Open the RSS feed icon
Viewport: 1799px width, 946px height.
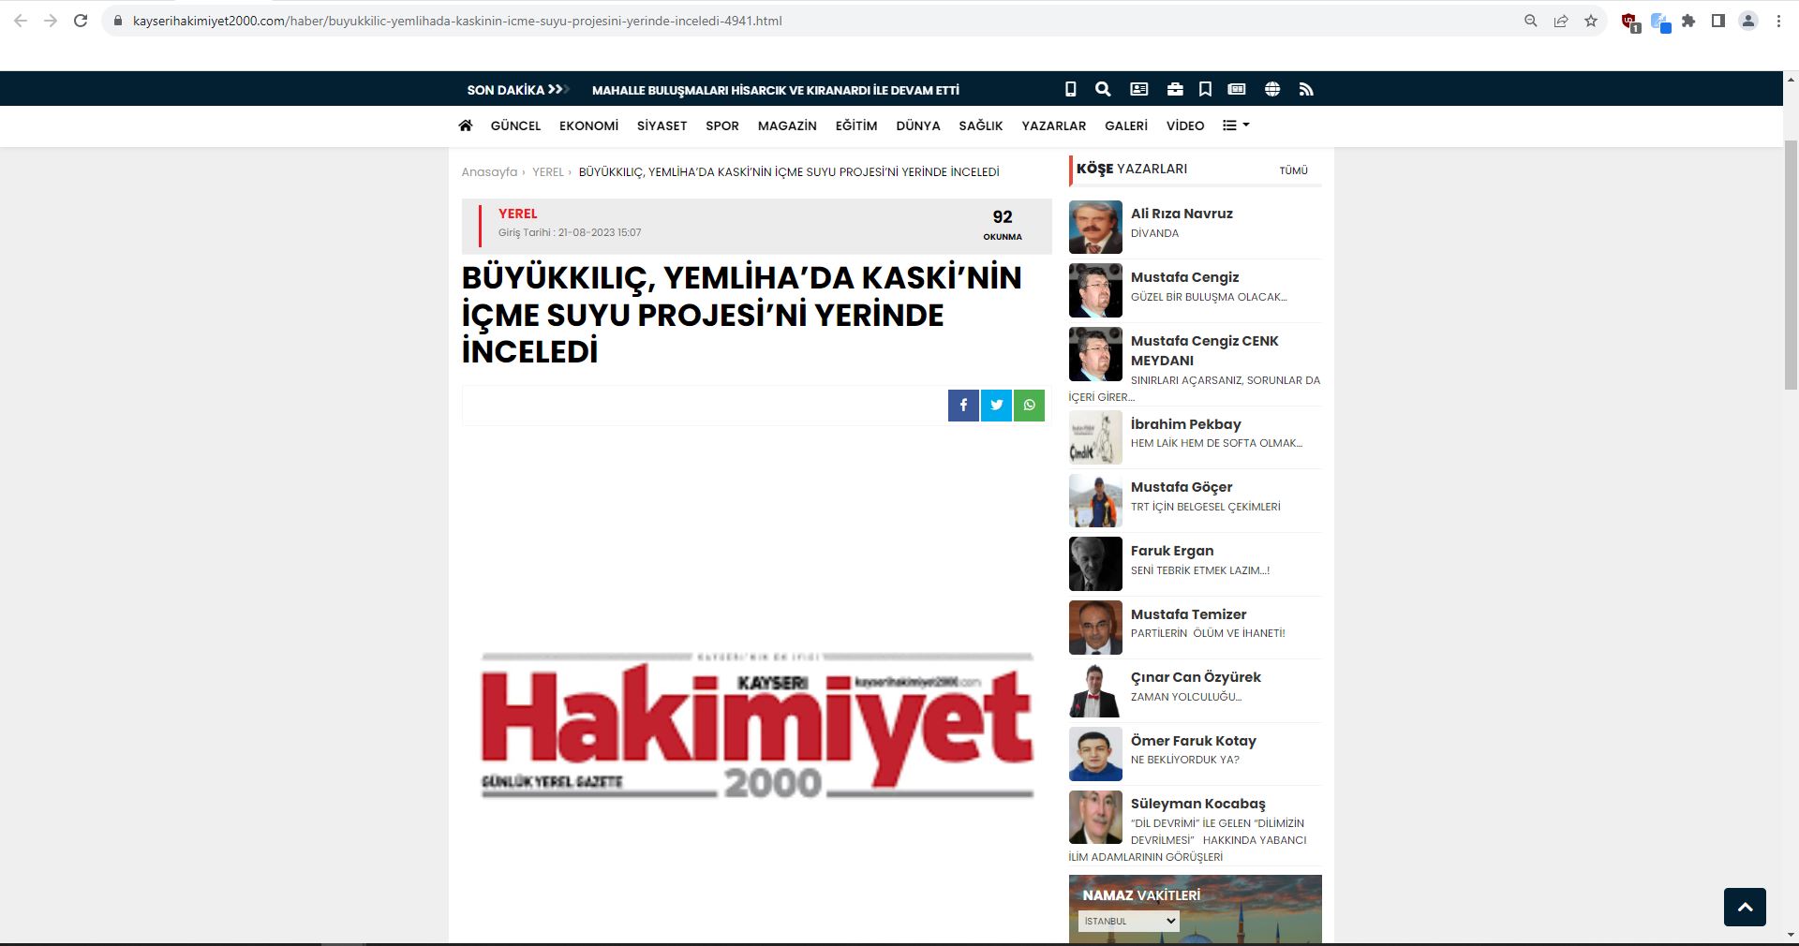[1306, 89]
